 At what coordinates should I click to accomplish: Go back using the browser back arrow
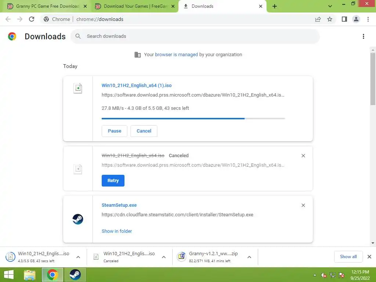pyautogui.click(x=8, y=19)
